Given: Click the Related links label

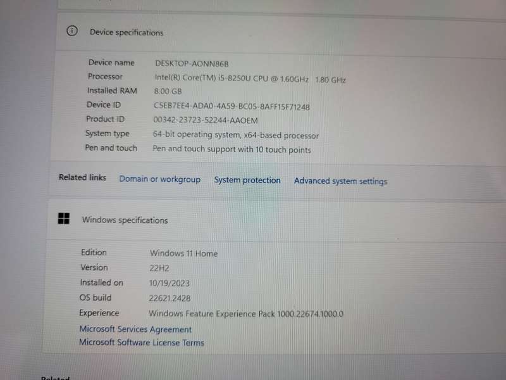Looking at the screenshot, I should pos(82,177).
